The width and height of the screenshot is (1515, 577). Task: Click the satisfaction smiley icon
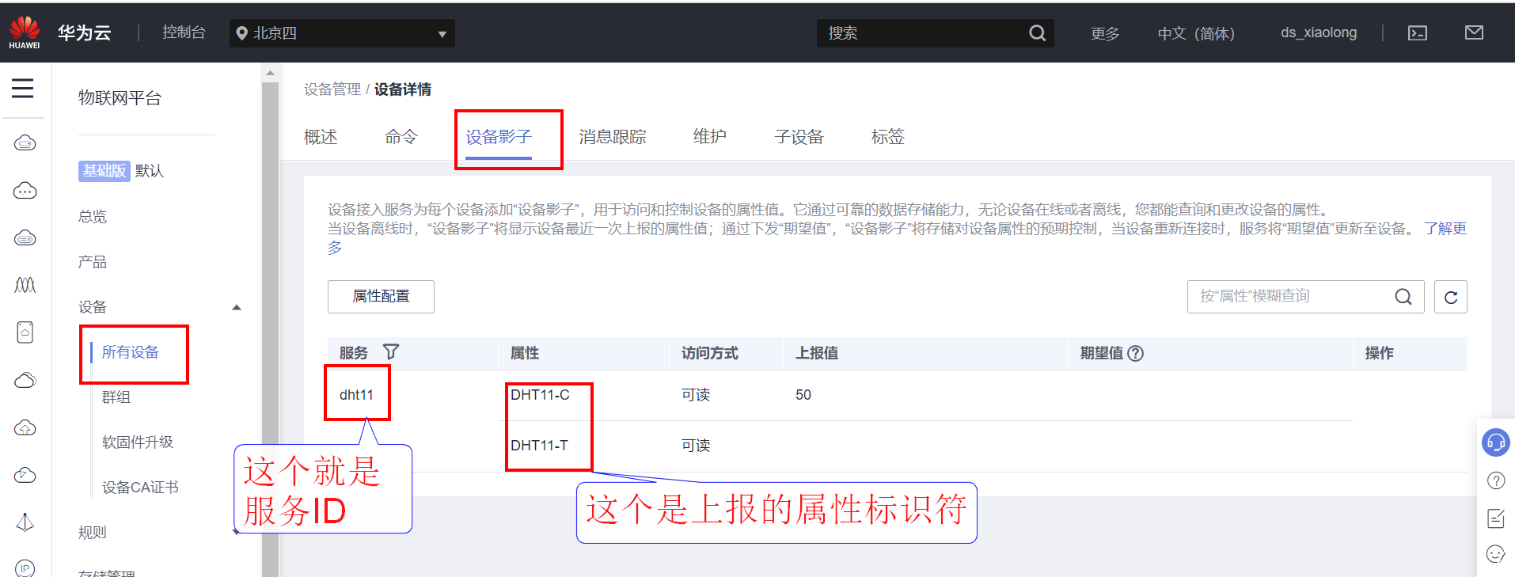(1496, 554)
